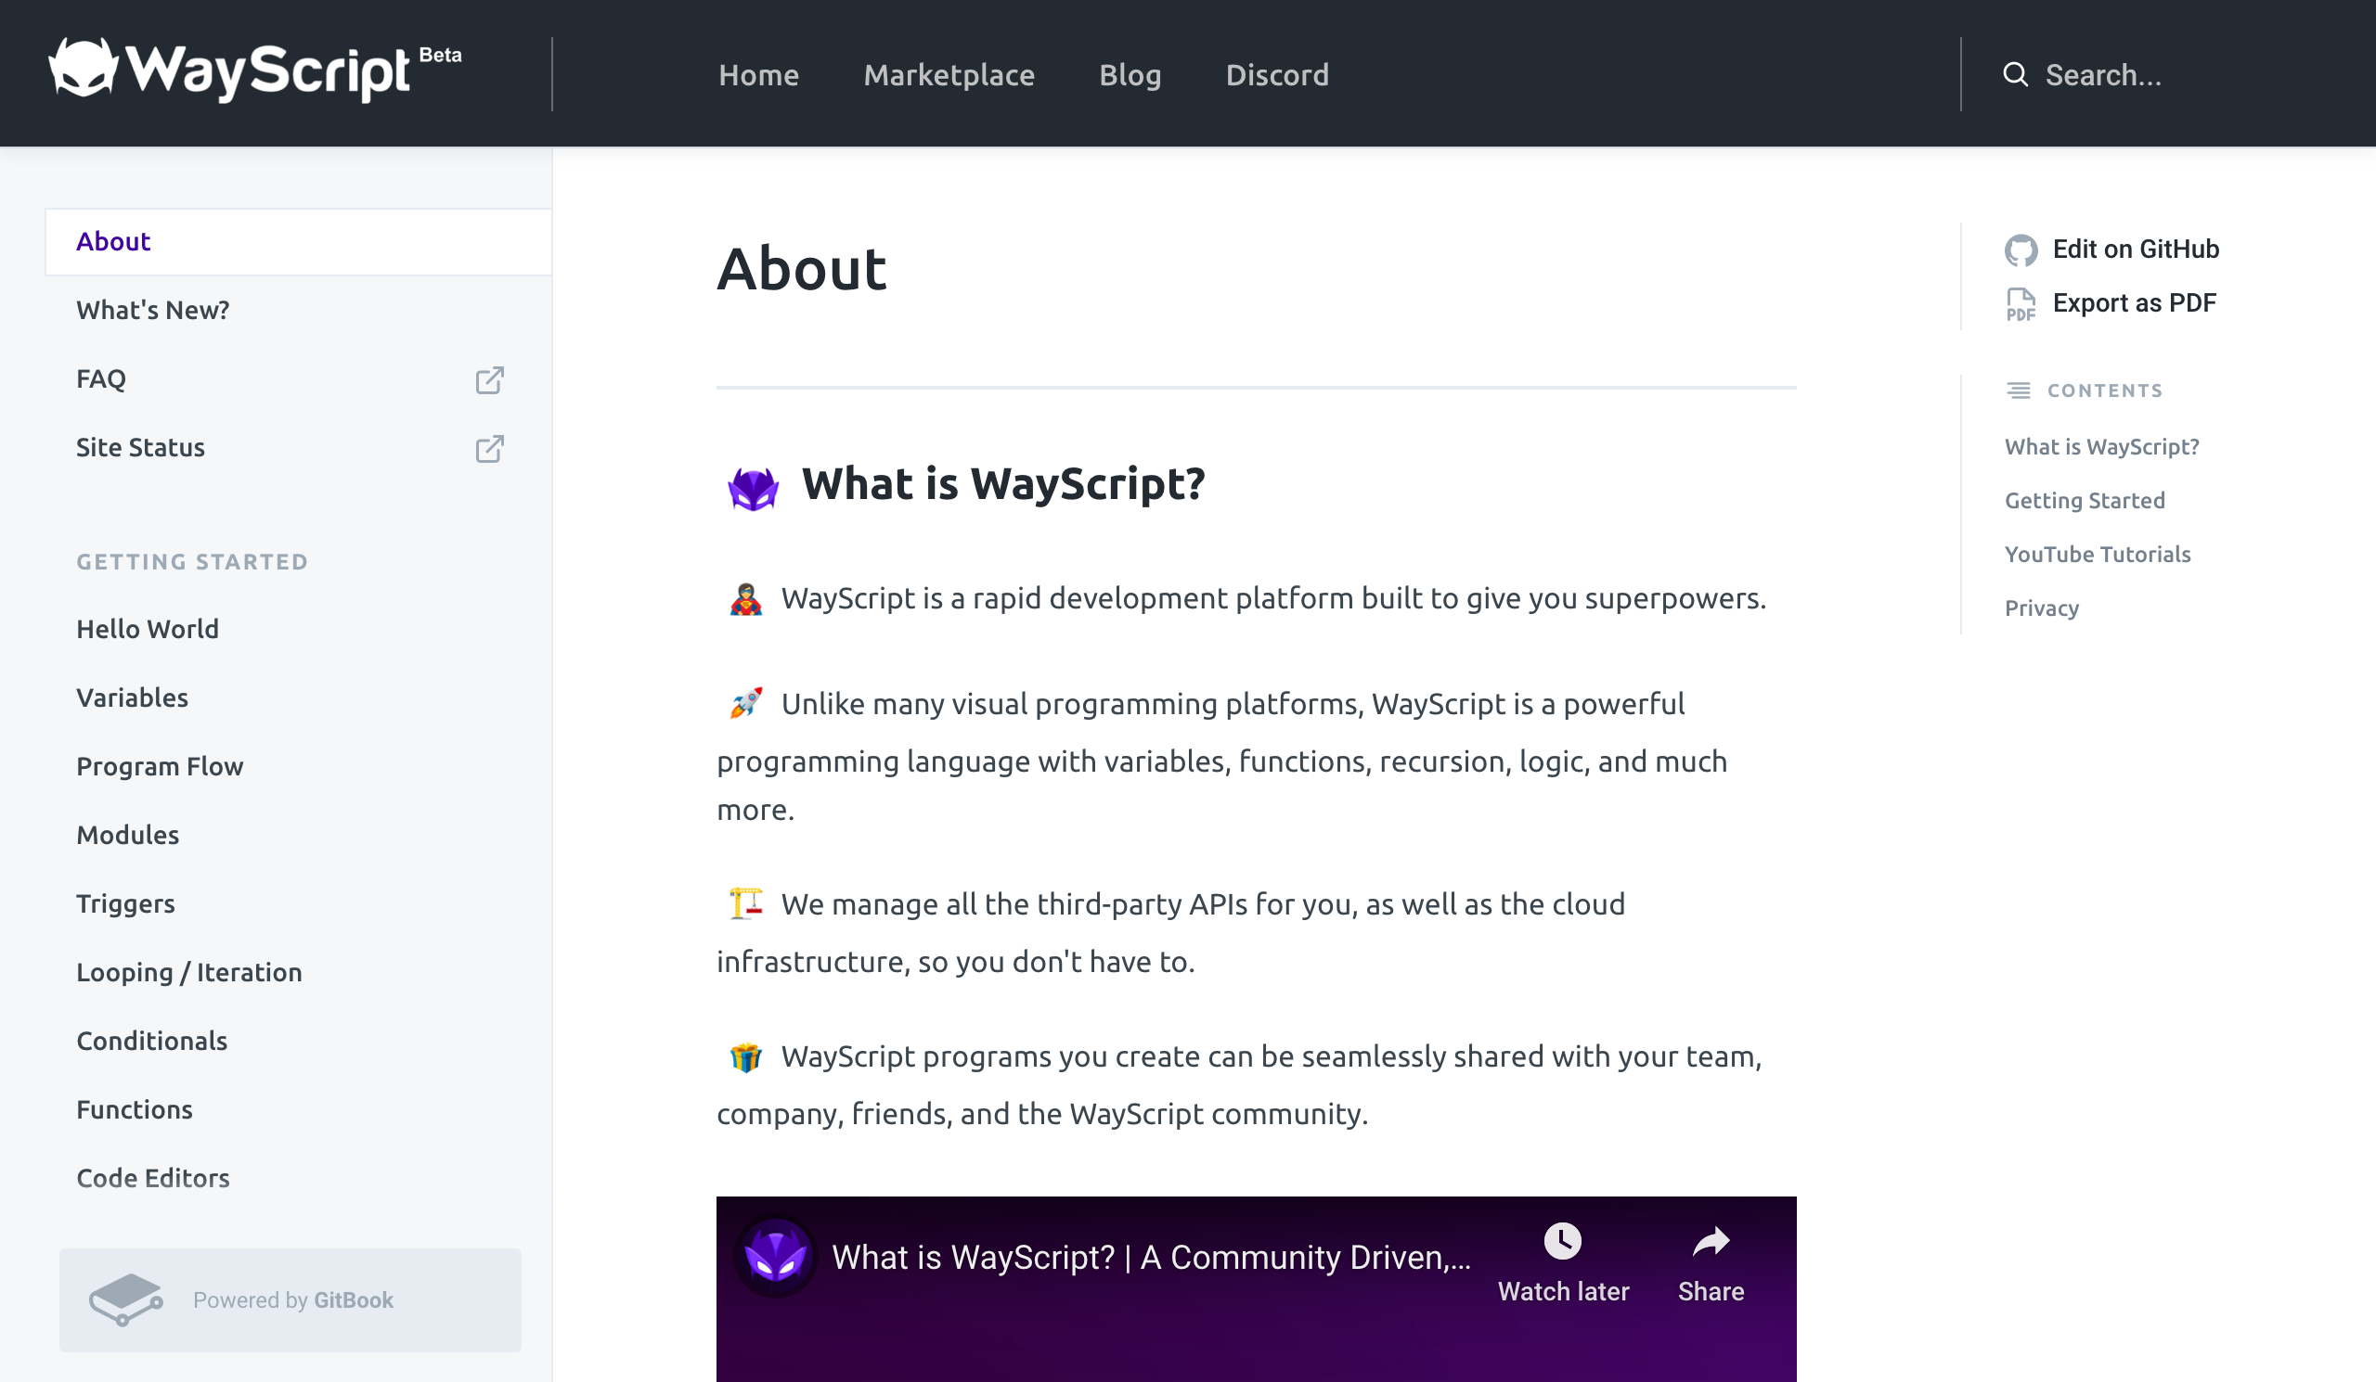Jump to Getting Started section
The width and height of the screenshot is (2376, 1382).
click(x=2084, y=500)
